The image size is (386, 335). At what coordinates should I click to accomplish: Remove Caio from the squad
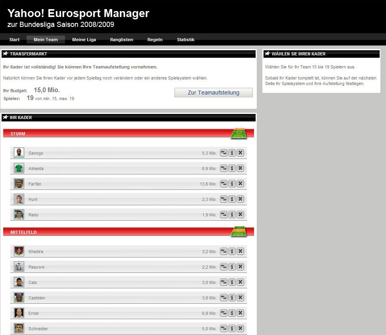tap(240, 282)
